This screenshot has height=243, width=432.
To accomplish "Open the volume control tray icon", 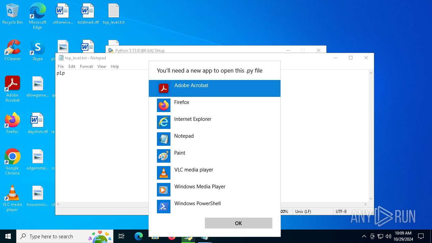I will click(x=388, y=236).
